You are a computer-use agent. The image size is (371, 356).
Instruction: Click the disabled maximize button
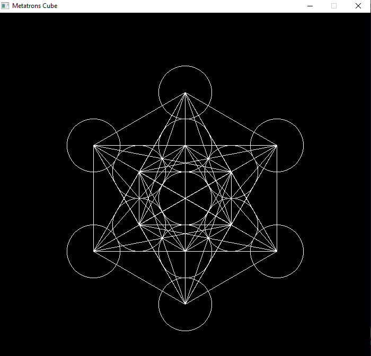click(x=334, y=6)
